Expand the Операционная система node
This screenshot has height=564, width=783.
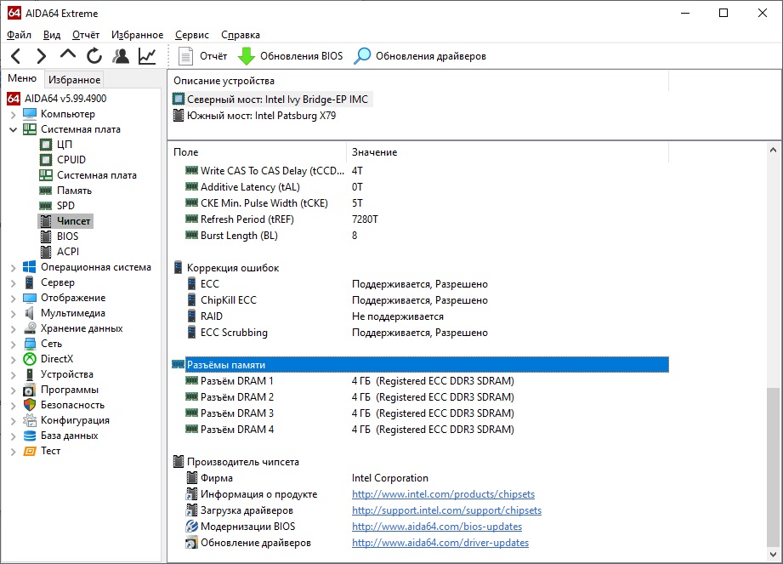14,267
